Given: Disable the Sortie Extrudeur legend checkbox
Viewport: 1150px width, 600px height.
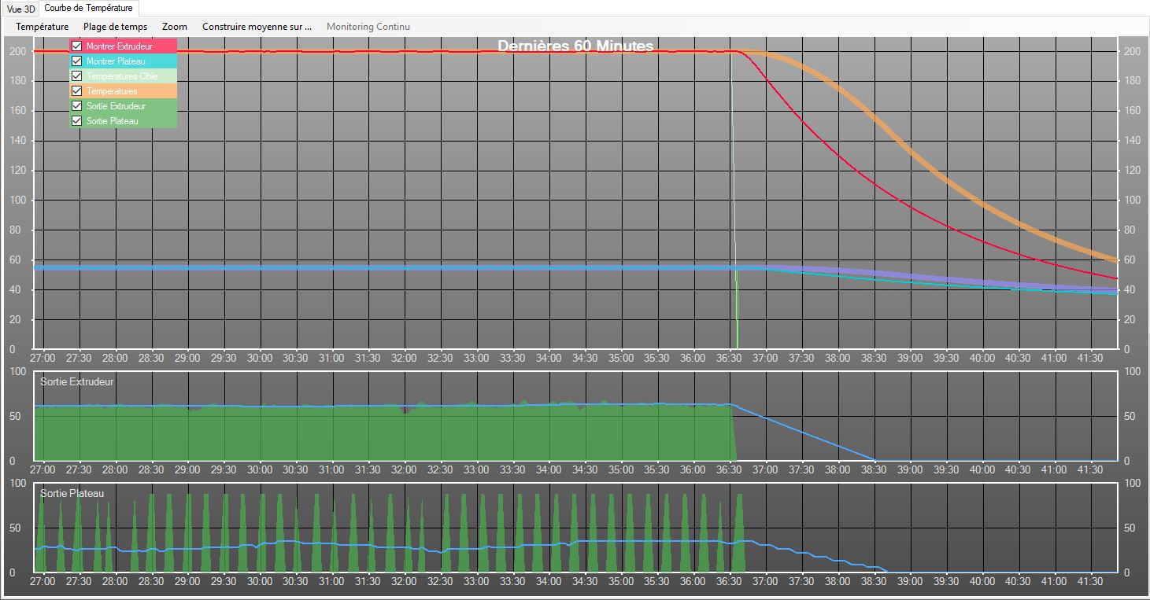Looking at the screenshot, I should coord(77,106).
